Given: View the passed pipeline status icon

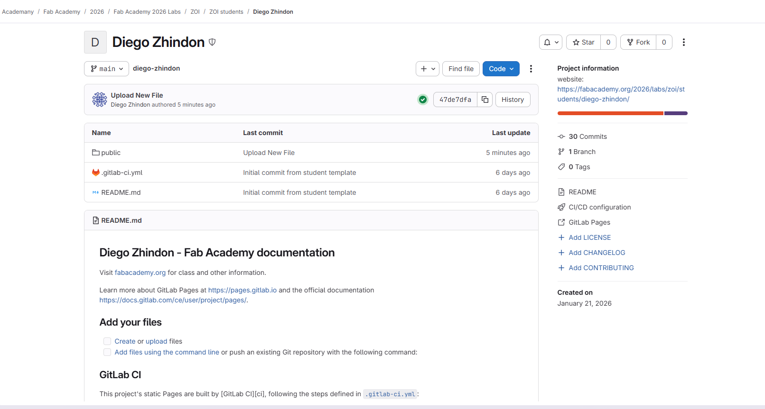Looking at the screenshot, I should pos(423,100).
